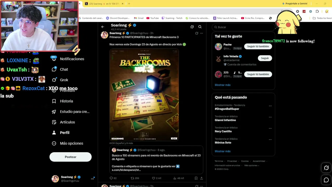
Task: Open more options on first tweet
Action: pos(202,33)
